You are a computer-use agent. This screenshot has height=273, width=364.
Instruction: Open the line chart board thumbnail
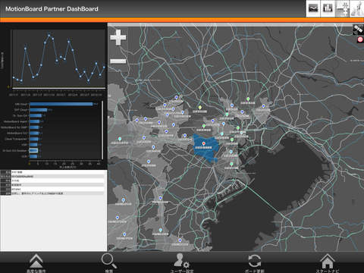coord(313,8)
